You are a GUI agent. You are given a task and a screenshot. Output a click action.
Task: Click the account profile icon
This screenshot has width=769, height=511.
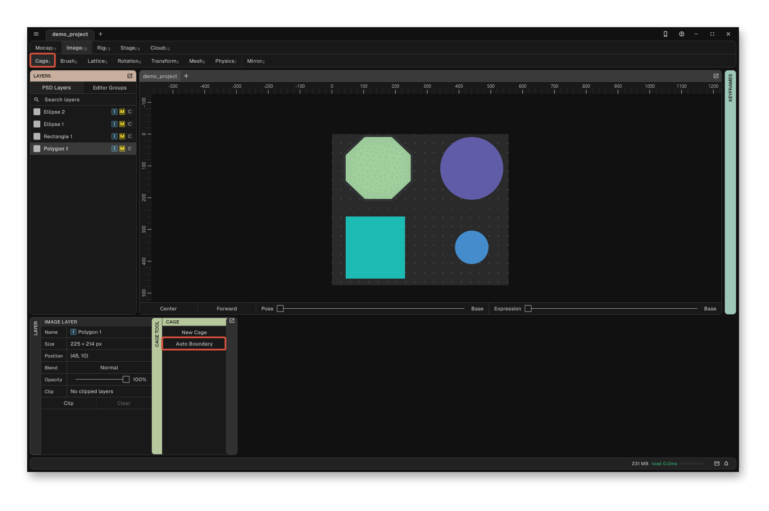click(681, 34)
